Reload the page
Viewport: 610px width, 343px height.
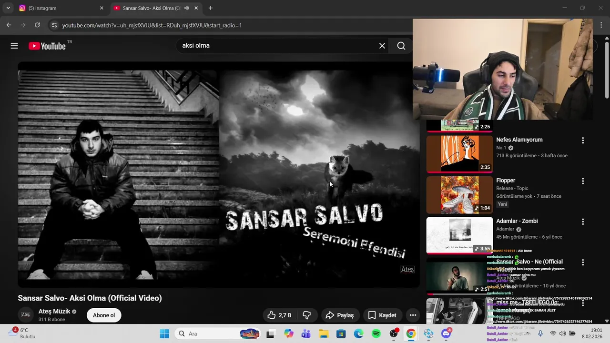(x=37, y=25)
